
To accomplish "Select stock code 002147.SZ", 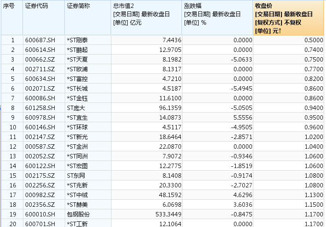I will click(40, 137).
